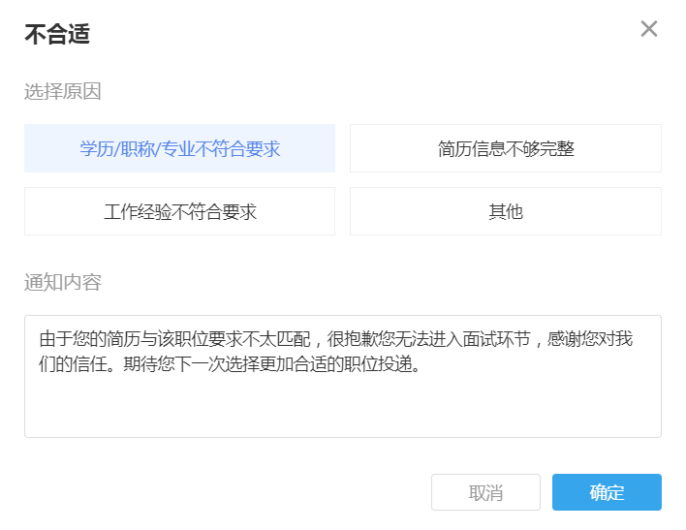The width and height of the screenshot is (686, 530).
Task: Click 感谢您对我 at the first line's end
Action: tap(590, 340)
